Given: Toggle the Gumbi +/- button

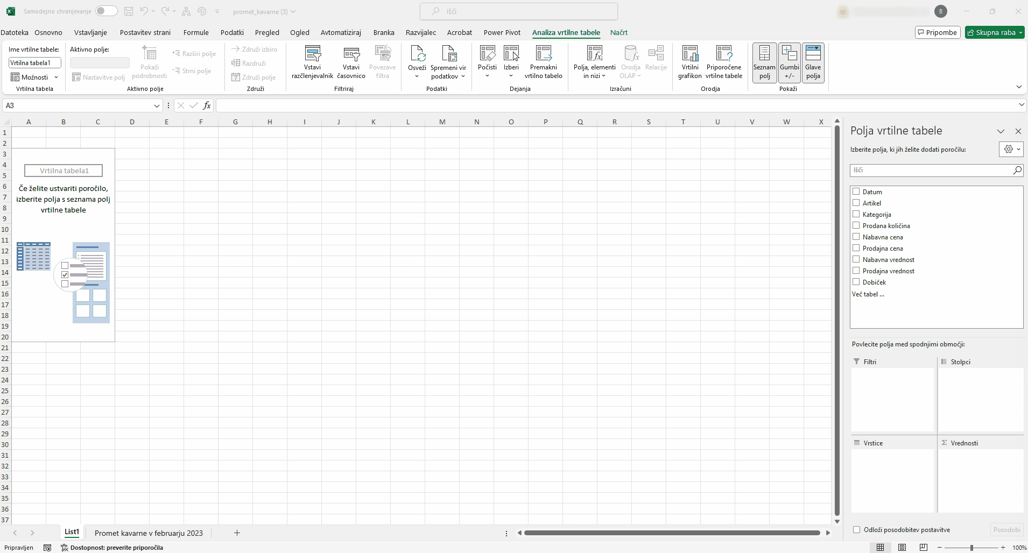Looking at the screenshot, I should [x=789, y=62].
